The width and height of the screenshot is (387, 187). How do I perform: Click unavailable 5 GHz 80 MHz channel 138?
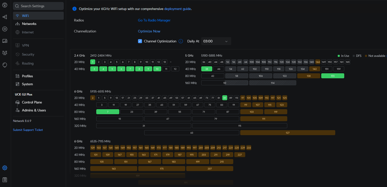[309, 76]
